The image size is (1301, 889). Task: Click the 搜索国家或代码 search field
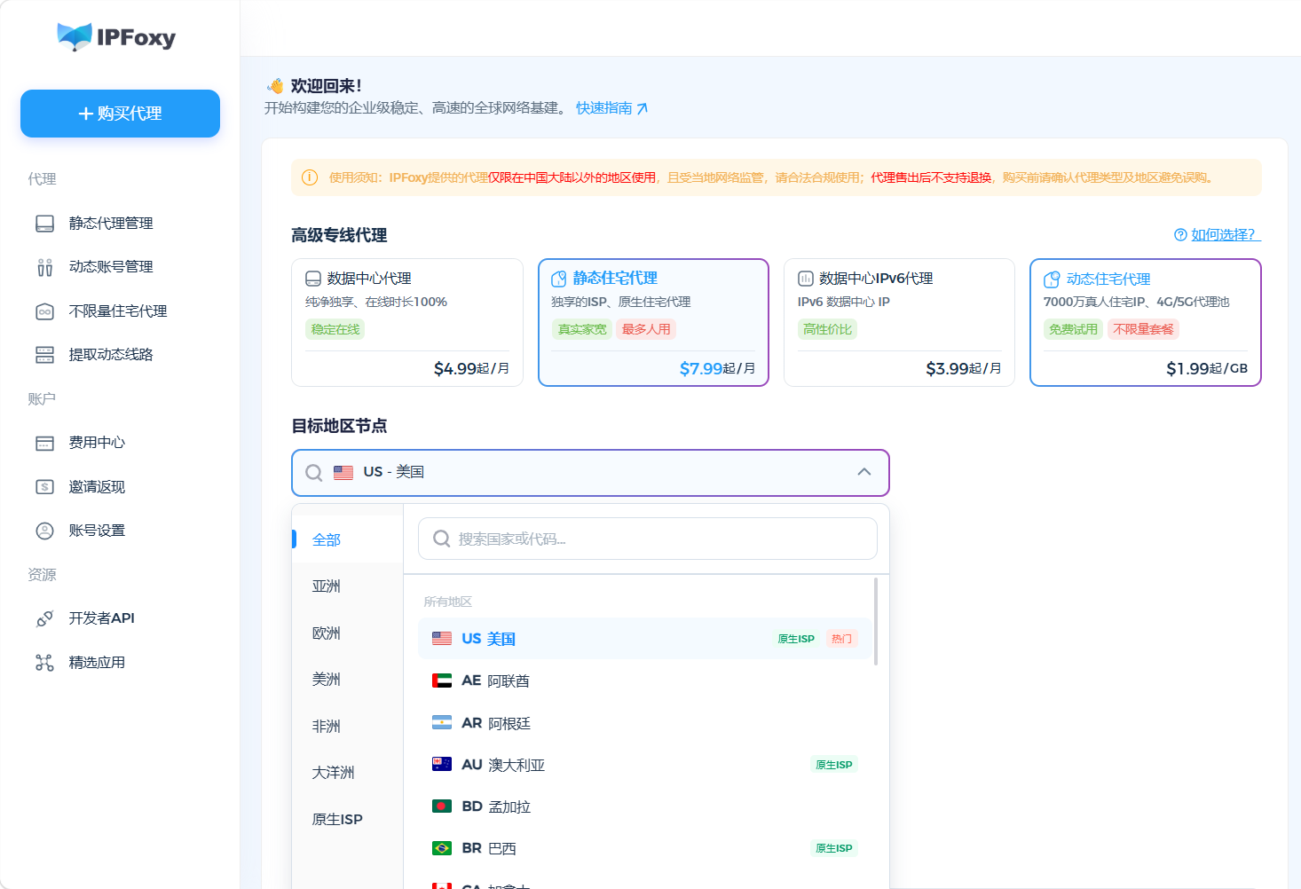tap(648, 539)
